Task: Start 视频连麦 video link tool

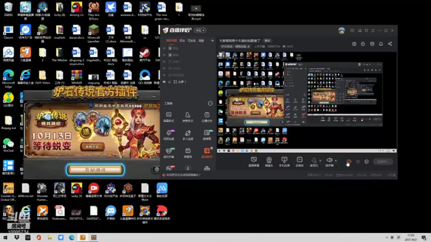Action: (169, 135)
